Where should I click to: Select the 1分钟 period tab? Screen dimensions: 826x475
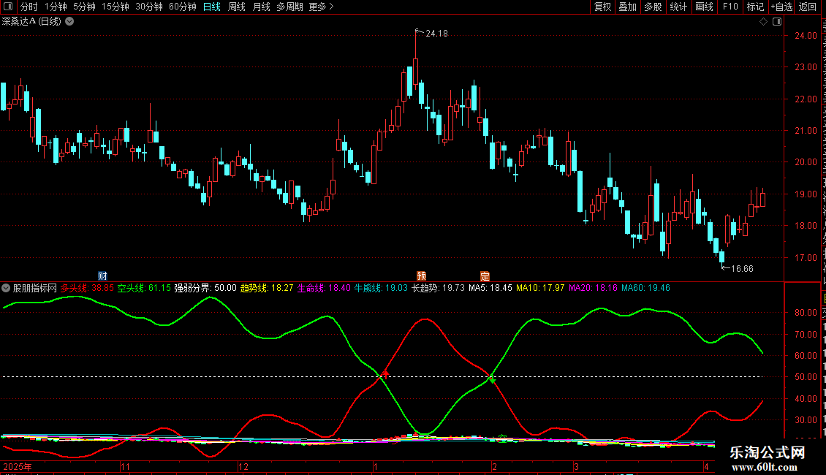tap(56, 7)
